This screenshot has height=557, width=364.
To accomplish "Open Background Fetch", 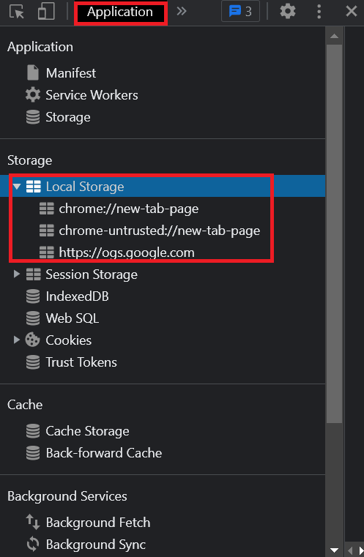I will tap(98, 522).
